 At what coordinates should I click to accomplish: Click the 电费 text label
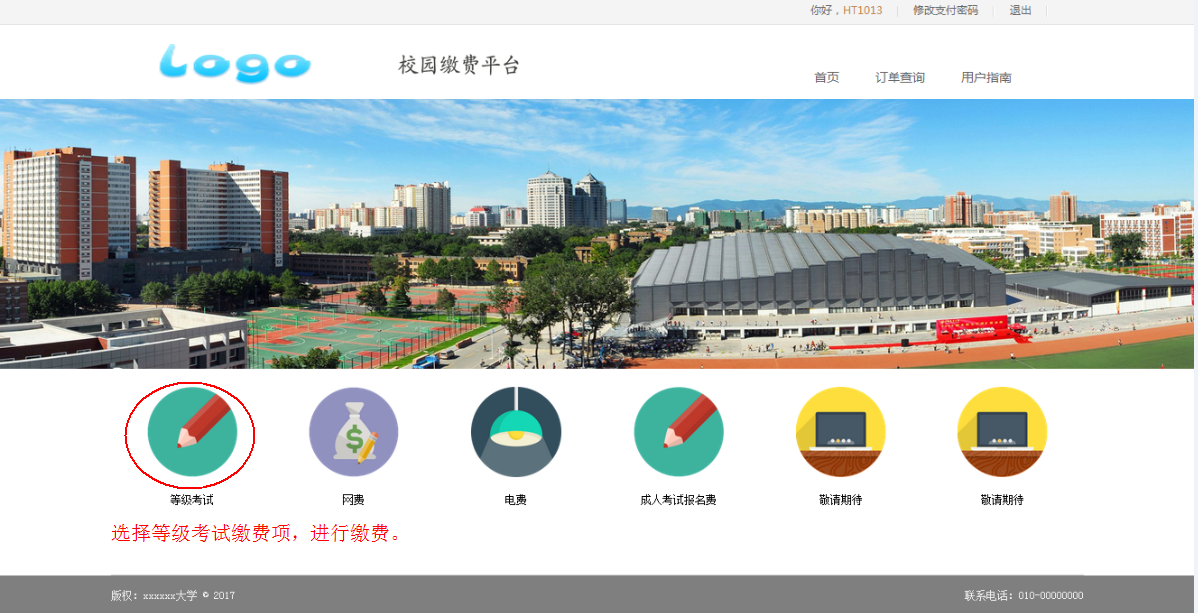coord(516,500)
